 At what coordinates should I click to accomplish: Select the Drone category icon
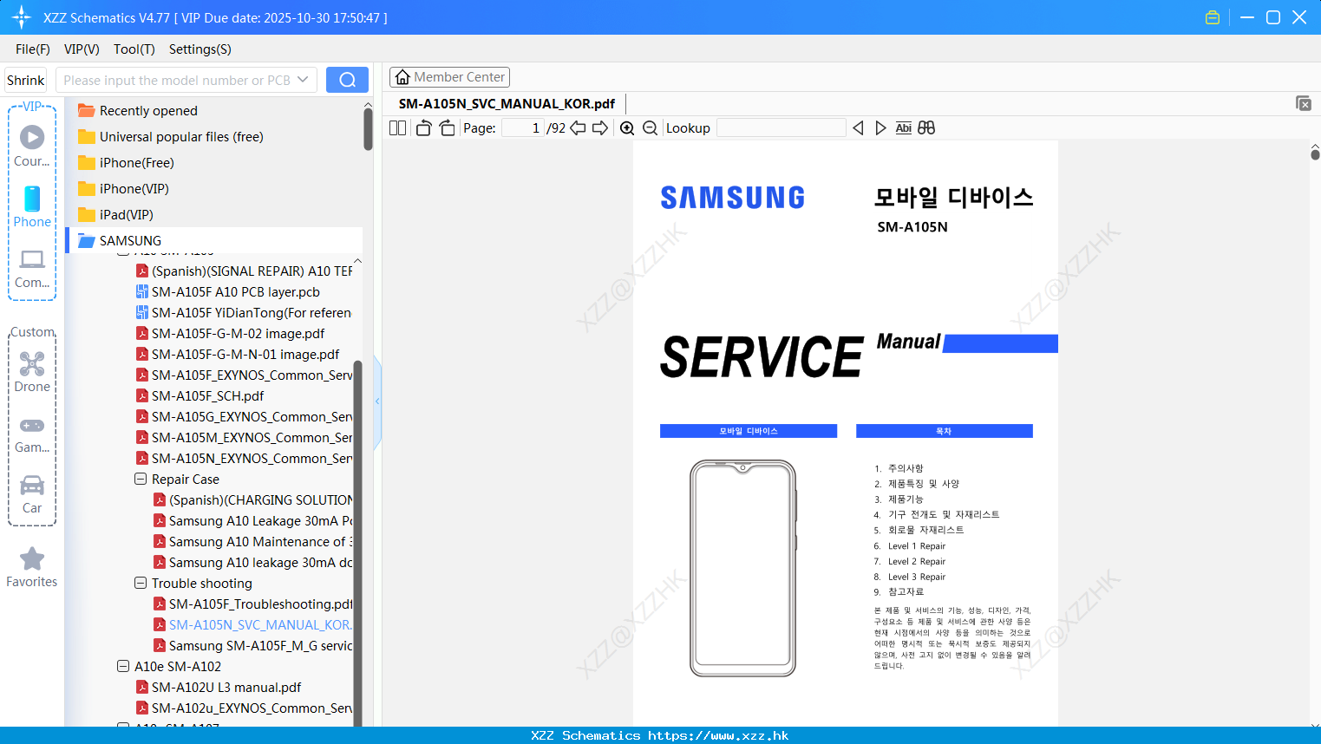pyautogui.click(x=32, y=372)
